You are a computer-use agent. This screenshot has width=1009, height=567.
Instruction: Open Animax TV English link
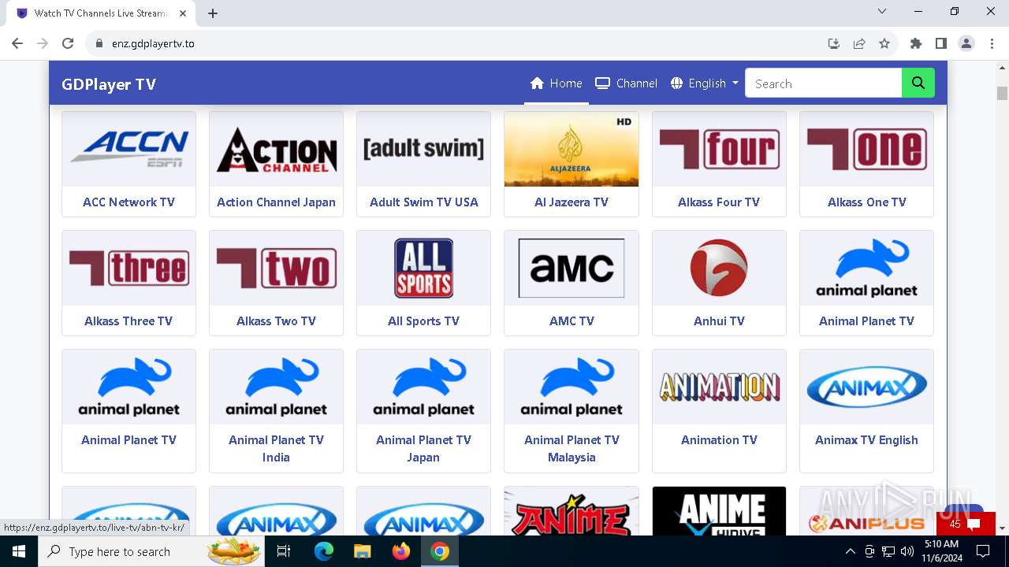coord(866,440)
